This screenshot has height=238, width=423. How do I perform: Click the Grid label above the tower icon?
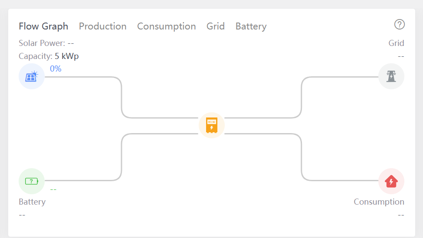click(x=396, y=43)
